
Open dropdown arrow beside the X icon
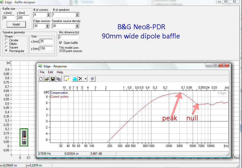[x=85, y=79]
